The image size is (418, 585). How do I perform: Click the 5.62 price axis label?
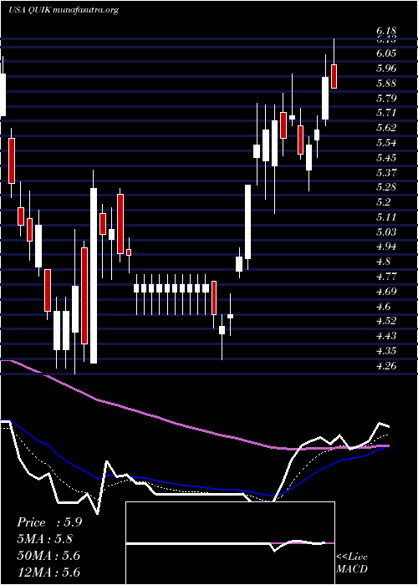(x=386, y=128)
